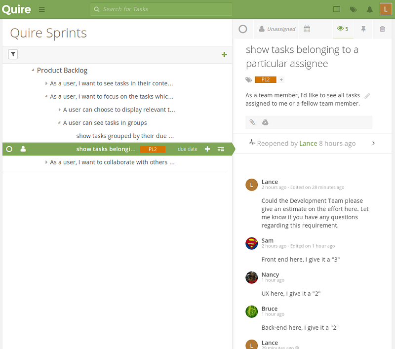
Task: Pin the task using pushpin icon
Action: pos(363,29)
